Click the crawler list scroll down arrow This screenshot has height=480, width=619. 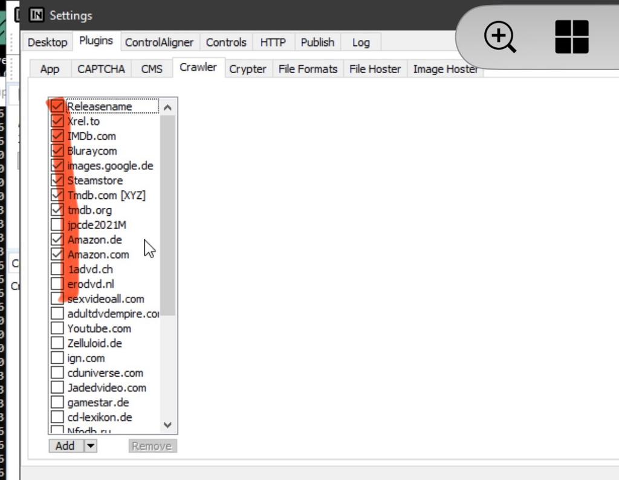[x=167, y=425]
